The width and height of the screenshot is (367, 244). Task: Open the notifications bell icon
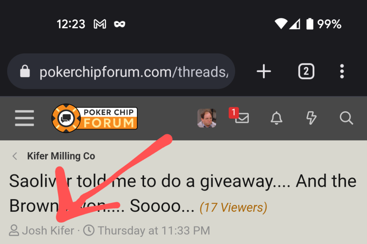(x=276, y=118)
